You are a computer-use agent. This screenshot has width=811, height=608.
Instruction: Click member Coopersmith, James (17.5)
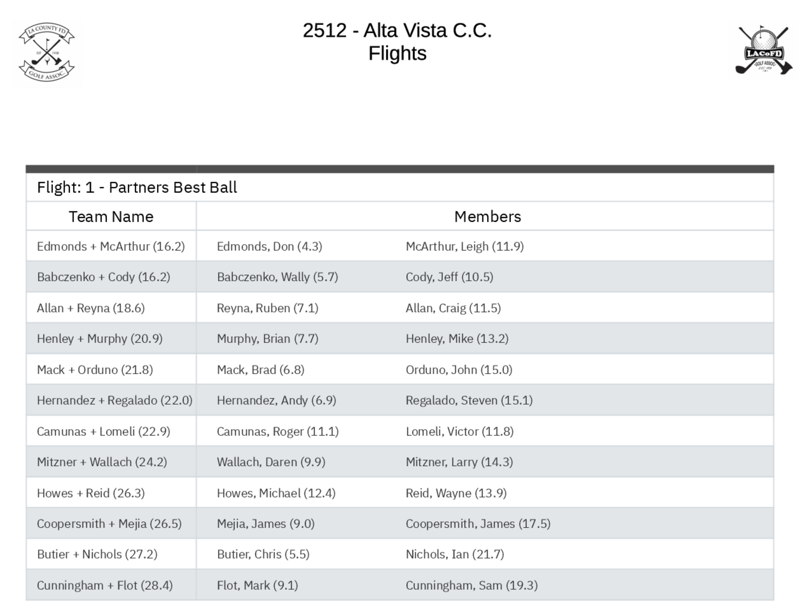coord(478,524)
